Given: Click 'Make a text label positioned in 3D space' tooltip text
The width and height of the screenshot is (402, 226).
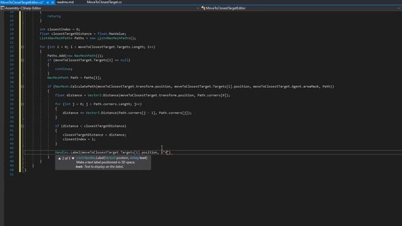Looking at the screenshot, I should (106, 163).
